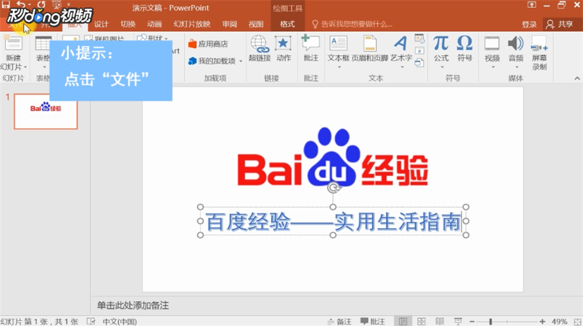The height and width of the screenshot is (326, 583).
Task: Toggle Comments (批注) in status bar
Action: (373, 322)
